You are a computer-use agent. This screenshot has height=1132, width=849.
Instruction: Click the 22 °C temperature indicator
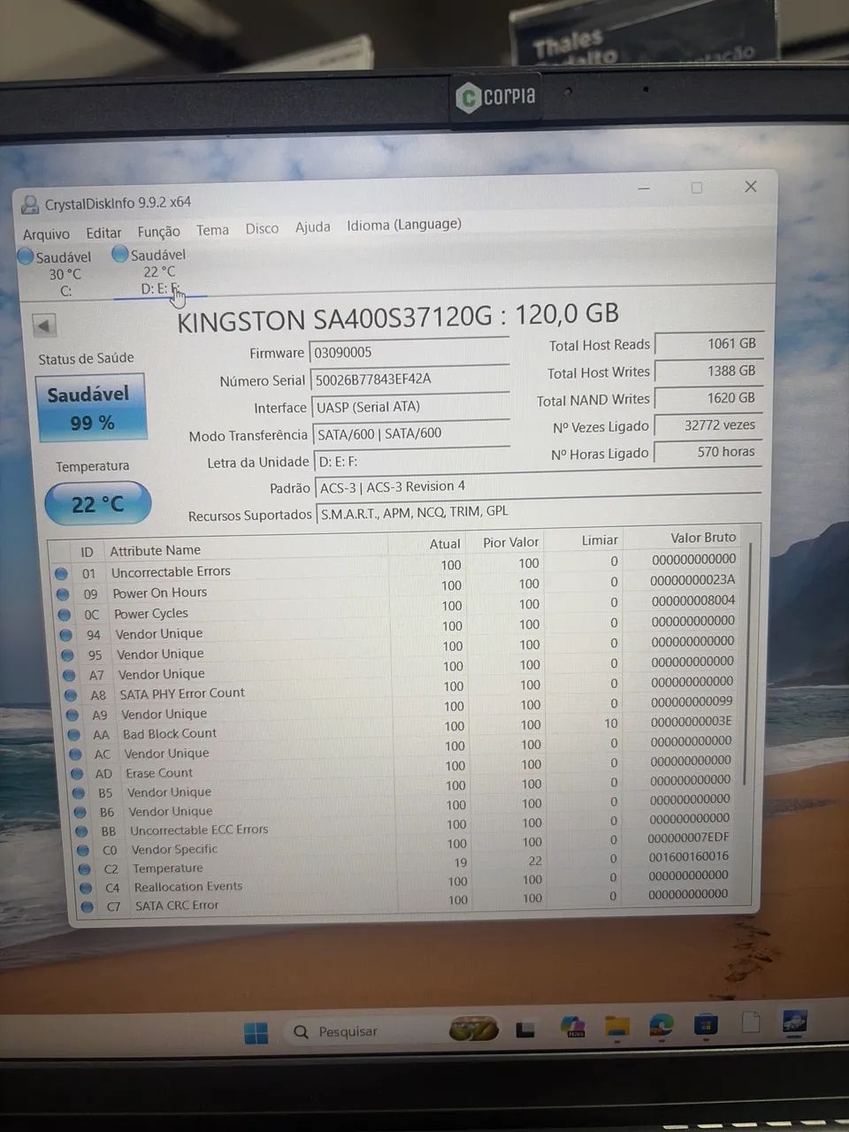pyautogui.click(x=97, y=504)
